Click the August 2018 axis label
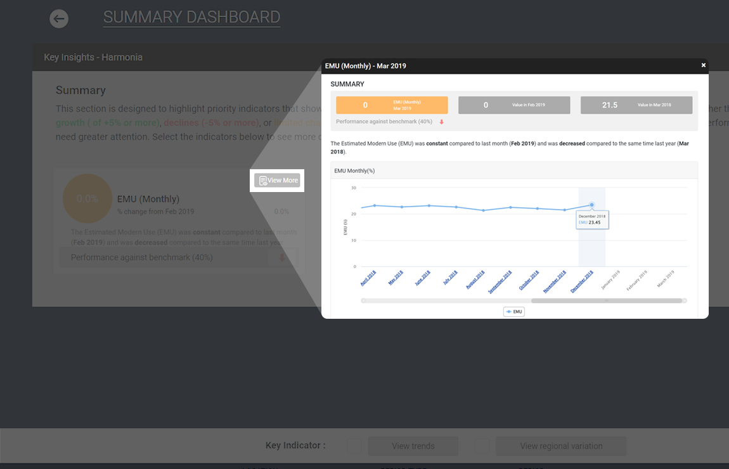The image size is (729, 469). [x=475, y=279]
